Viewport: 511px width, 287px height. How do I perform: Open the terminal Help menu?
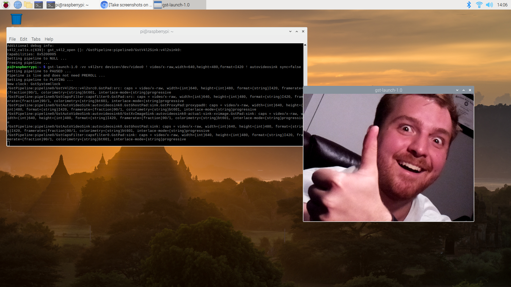click(x=49, y=39)
